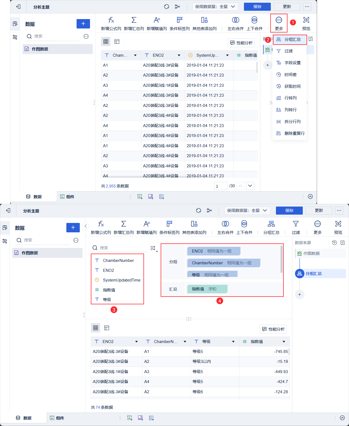Open ENO2 column dropdown arrow in top table
This screenshot has width=349, height=426.
tap(179, 55)
